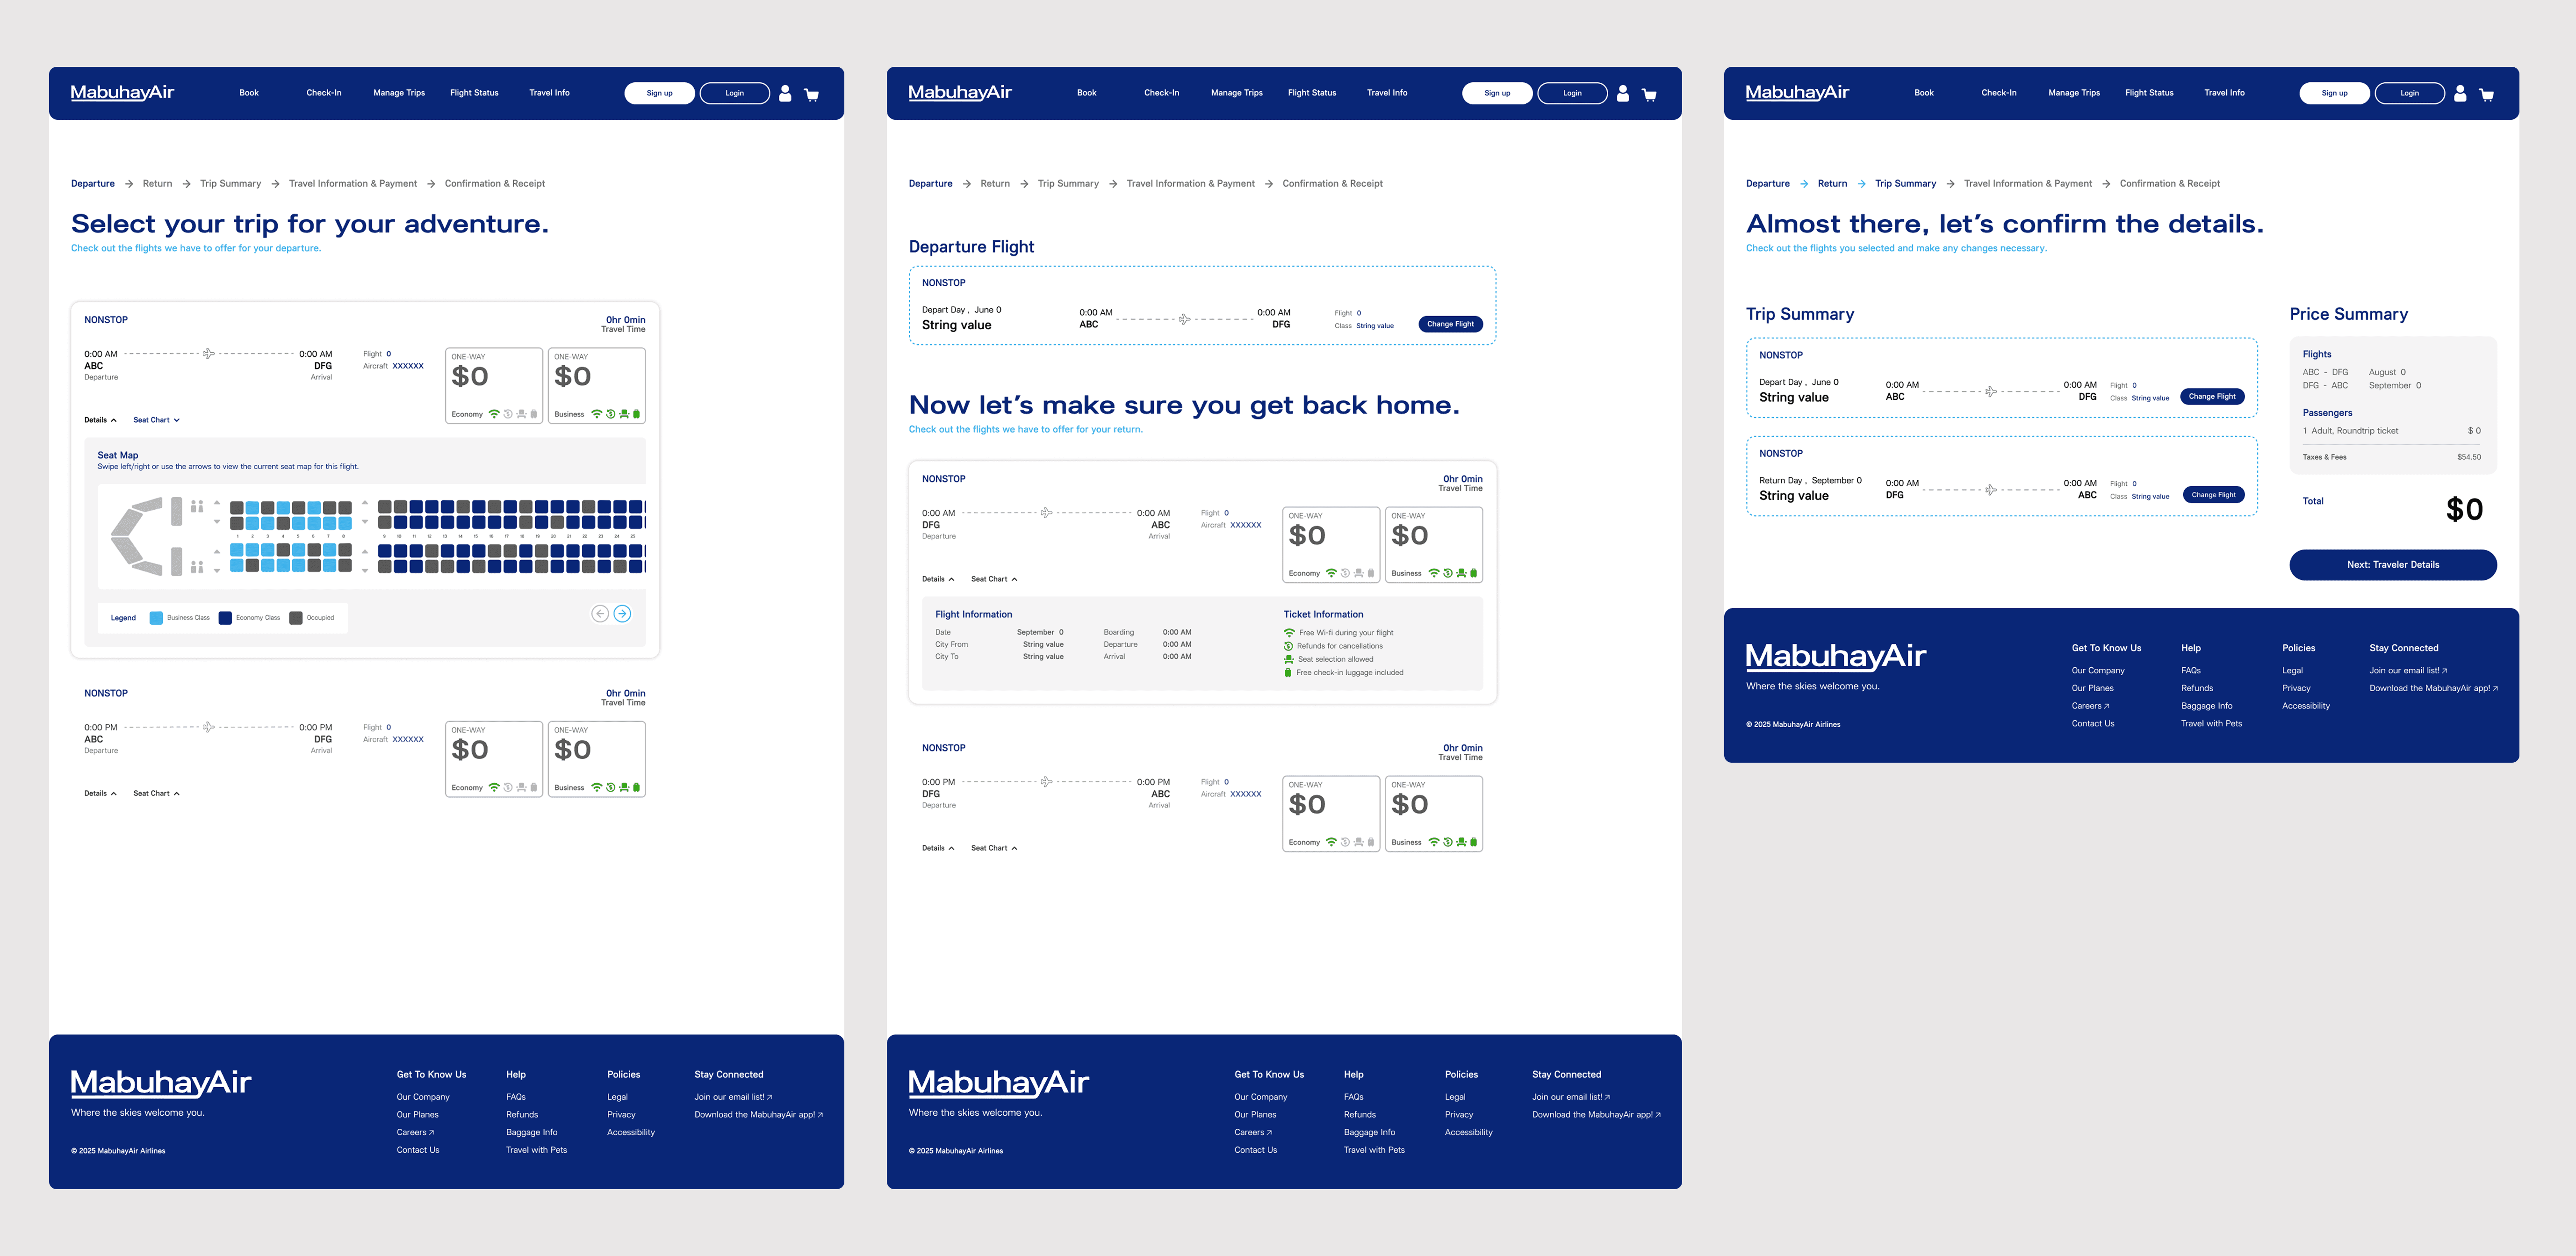Click the Business Class legend color swatch
Screen dimensions: 2576x1256
tap(156, 618)
